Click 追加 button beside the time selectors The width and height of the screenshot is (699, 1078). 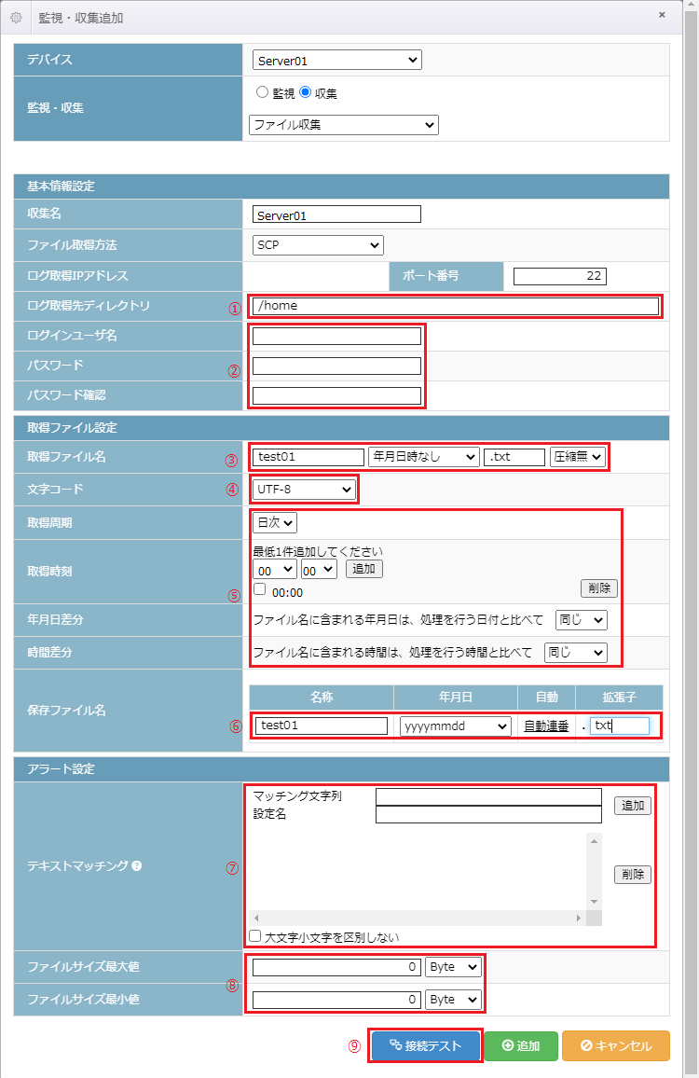point(363,569)
